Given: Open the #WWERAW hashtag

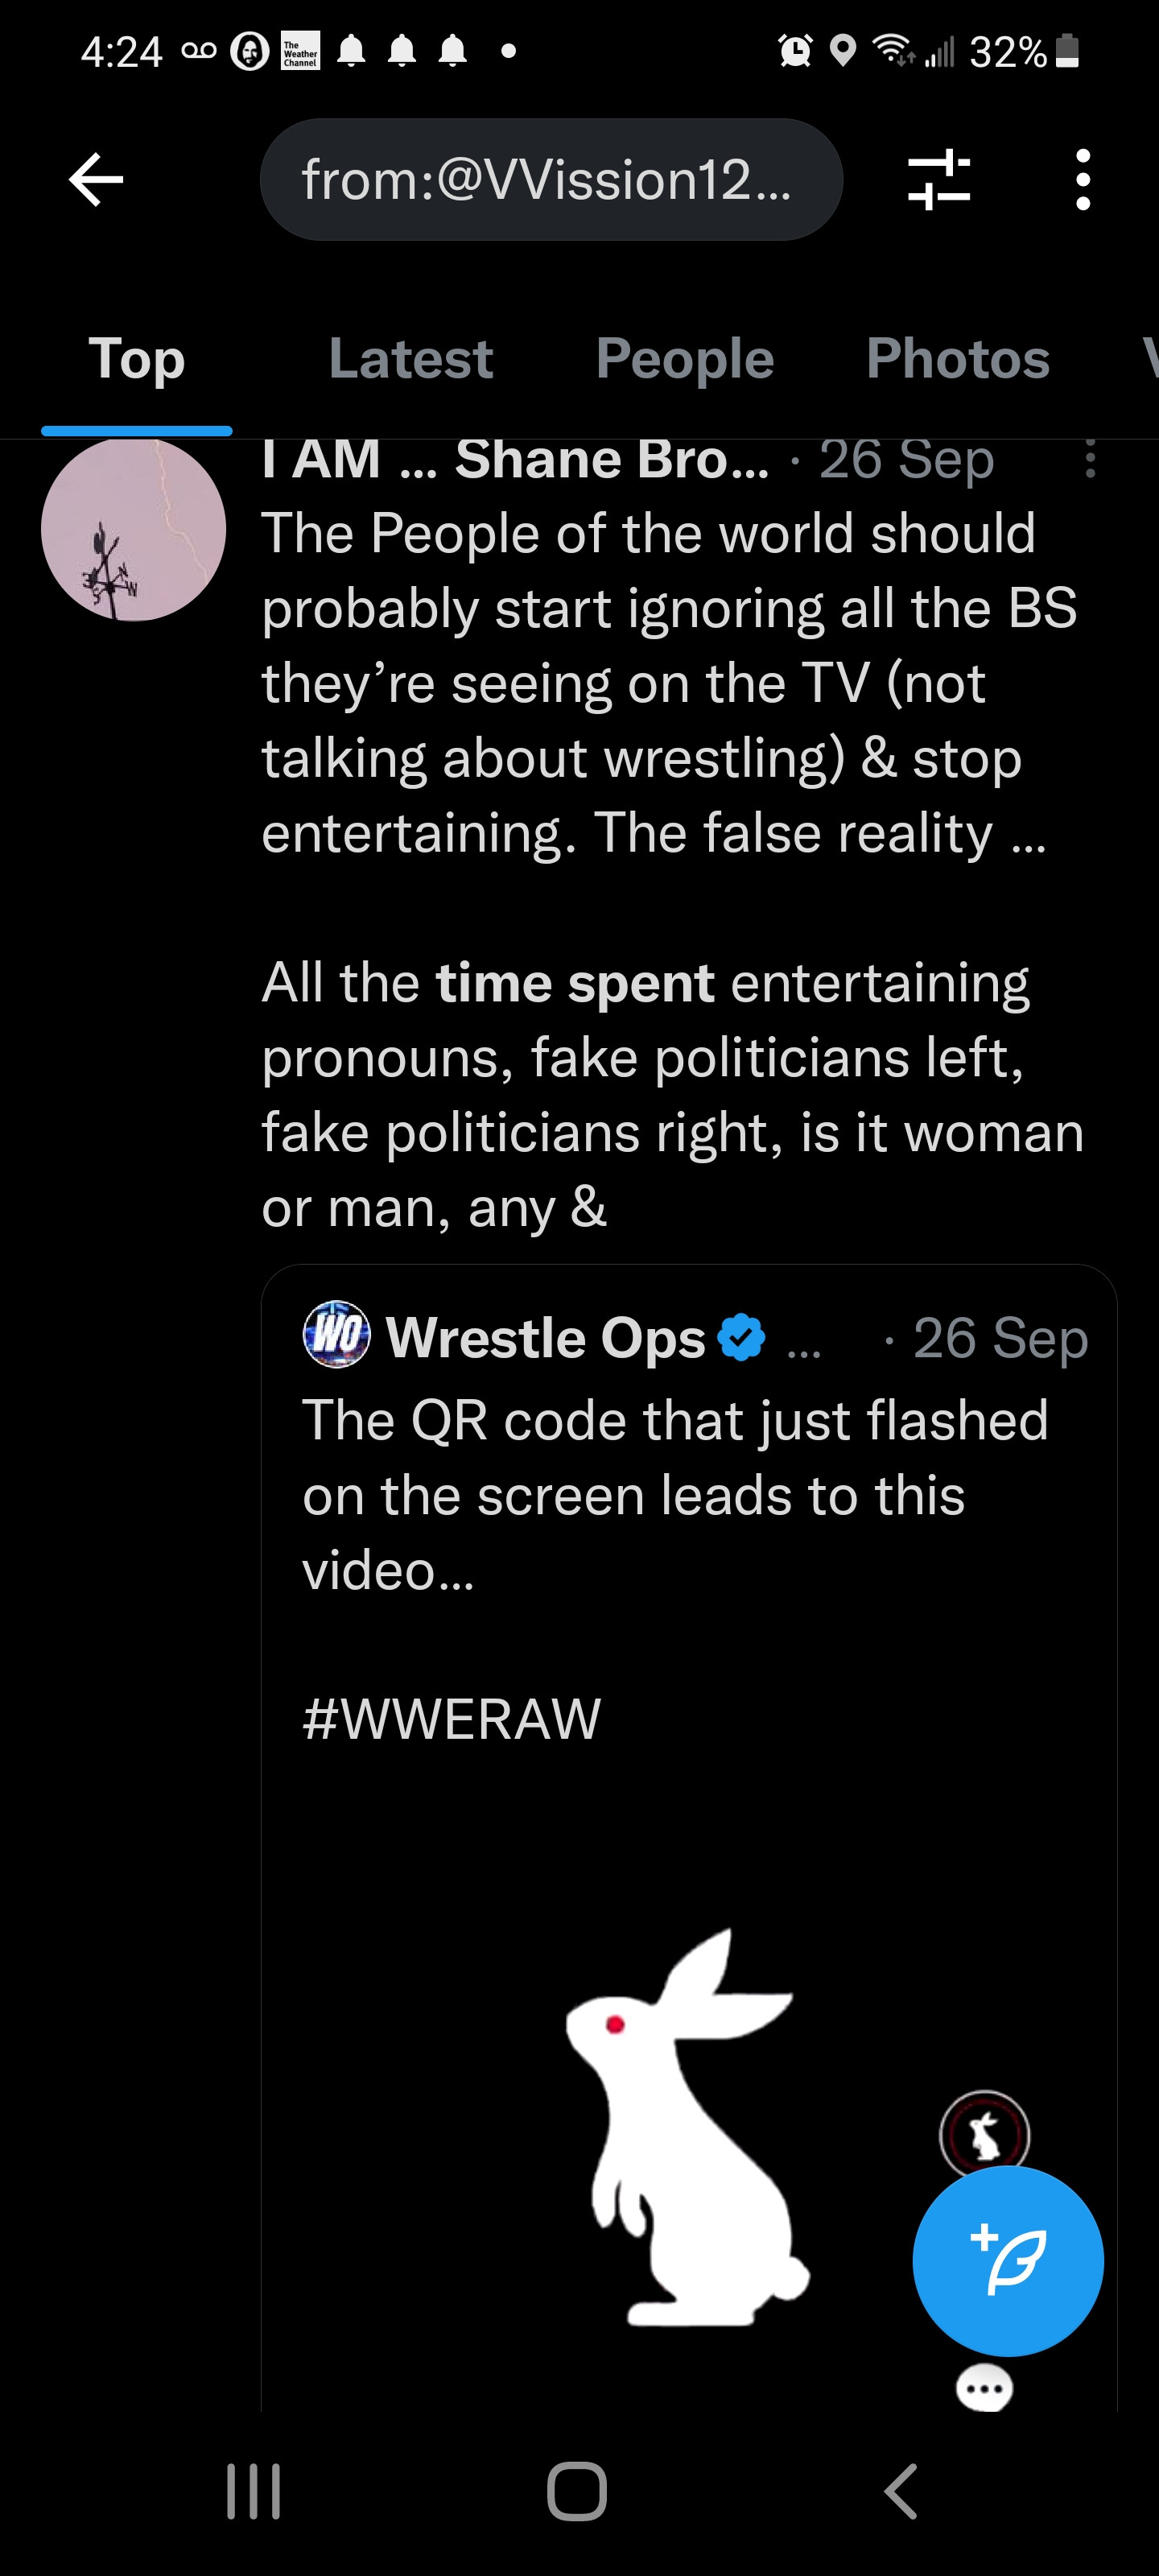Looking at the screenshot, I should point(451,1719).
